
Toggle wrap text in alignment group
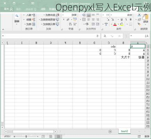[x=84, y=15]
